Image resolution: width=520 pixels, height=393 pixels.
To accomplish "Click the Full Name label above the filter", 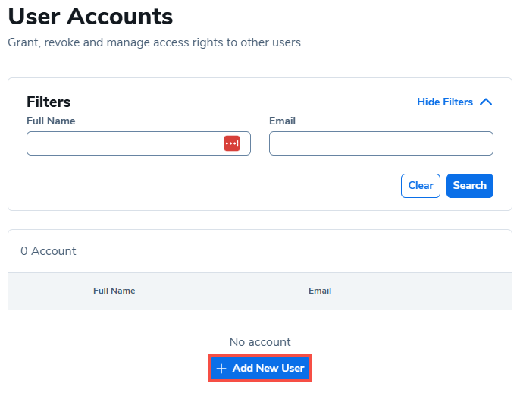I will [x=51, y=121].
